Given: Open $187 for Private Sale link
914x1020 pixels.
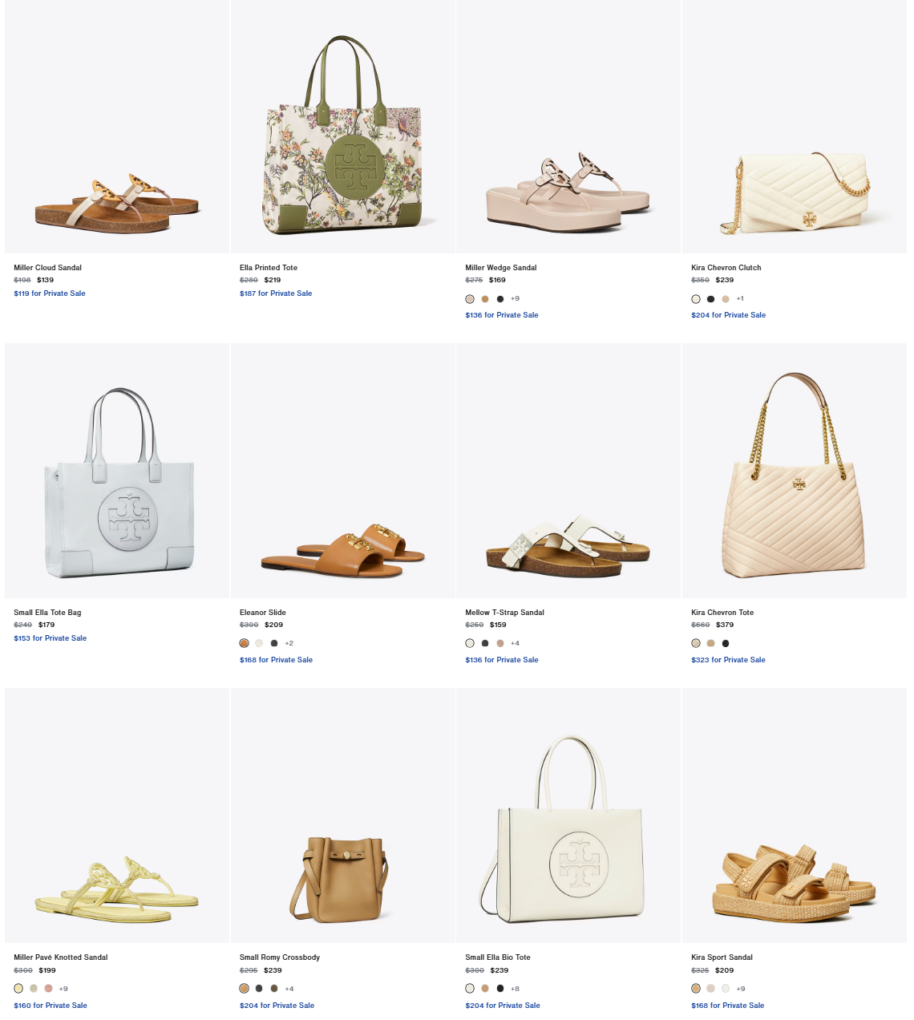Looking at the screenshot, I should [x=276, y=293].
